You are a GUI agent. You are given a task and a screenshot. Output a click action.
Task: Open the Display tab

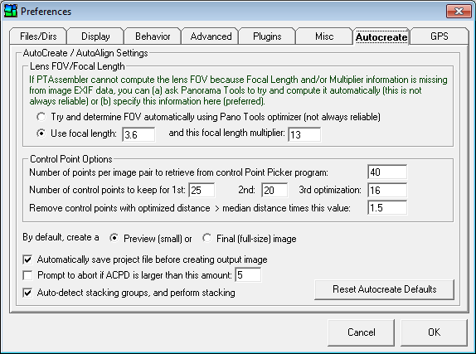[x=95, y=36]
